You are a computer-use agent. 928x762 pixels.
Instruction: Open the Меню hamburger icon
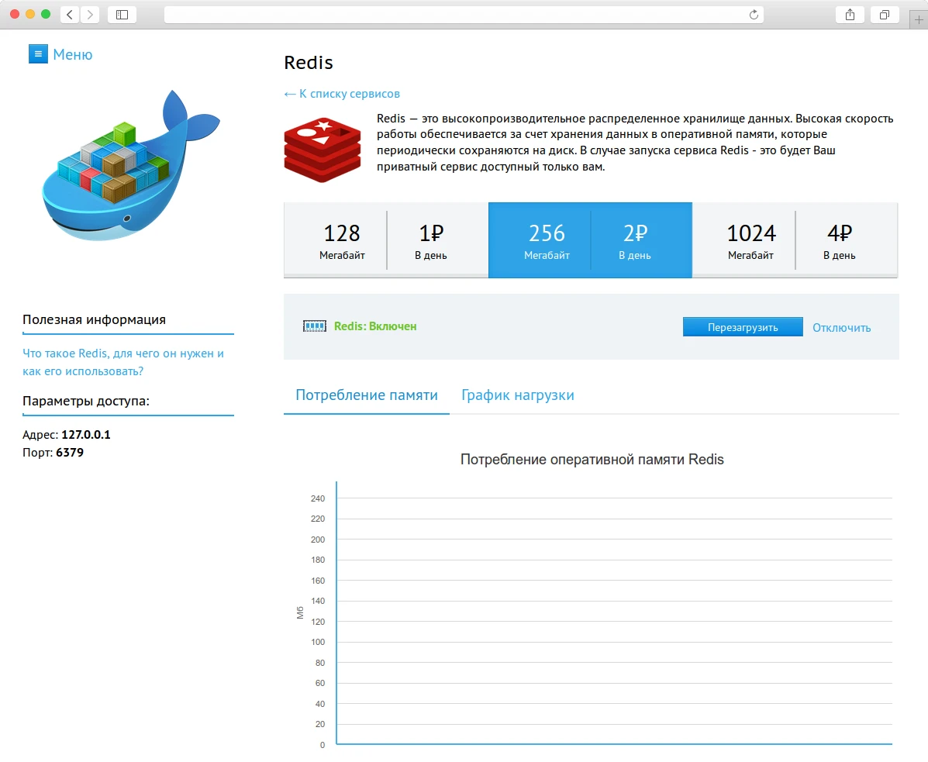tap(38, 53)
